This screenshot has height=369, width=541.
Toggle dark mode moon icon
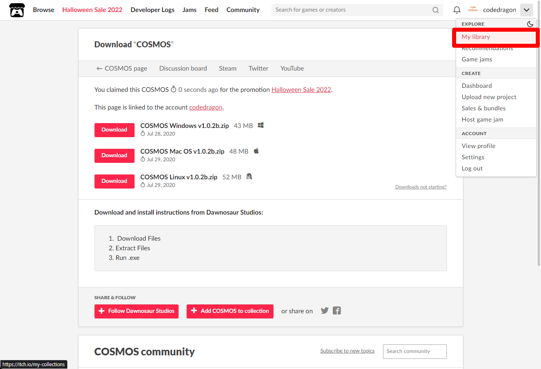coord(530,24)
